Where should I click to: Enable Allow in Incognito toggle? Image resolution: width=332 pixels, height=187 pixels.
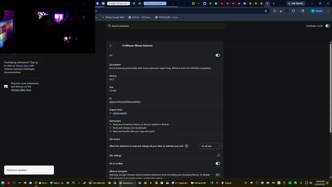(218, 175)
